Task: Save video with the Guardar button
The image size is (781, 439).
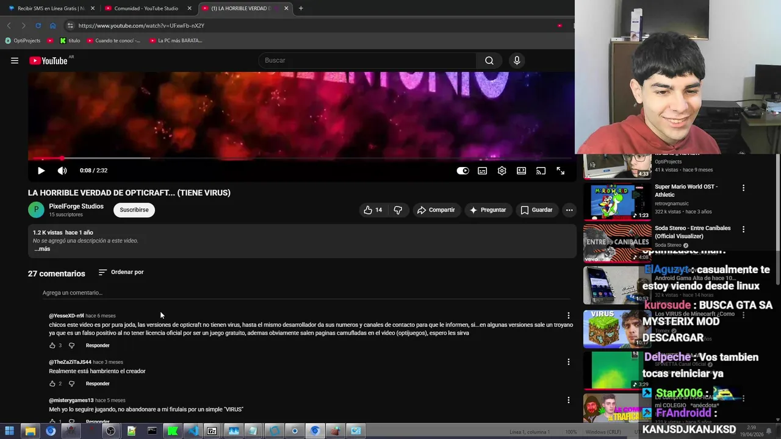Action: coord(536,210)
